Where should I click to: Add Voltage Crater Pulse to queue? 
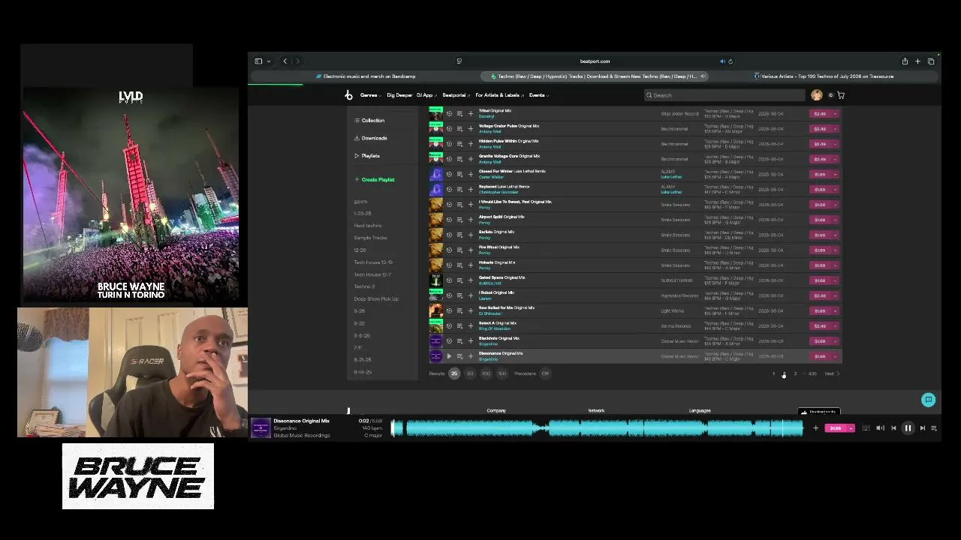[459, 129]
